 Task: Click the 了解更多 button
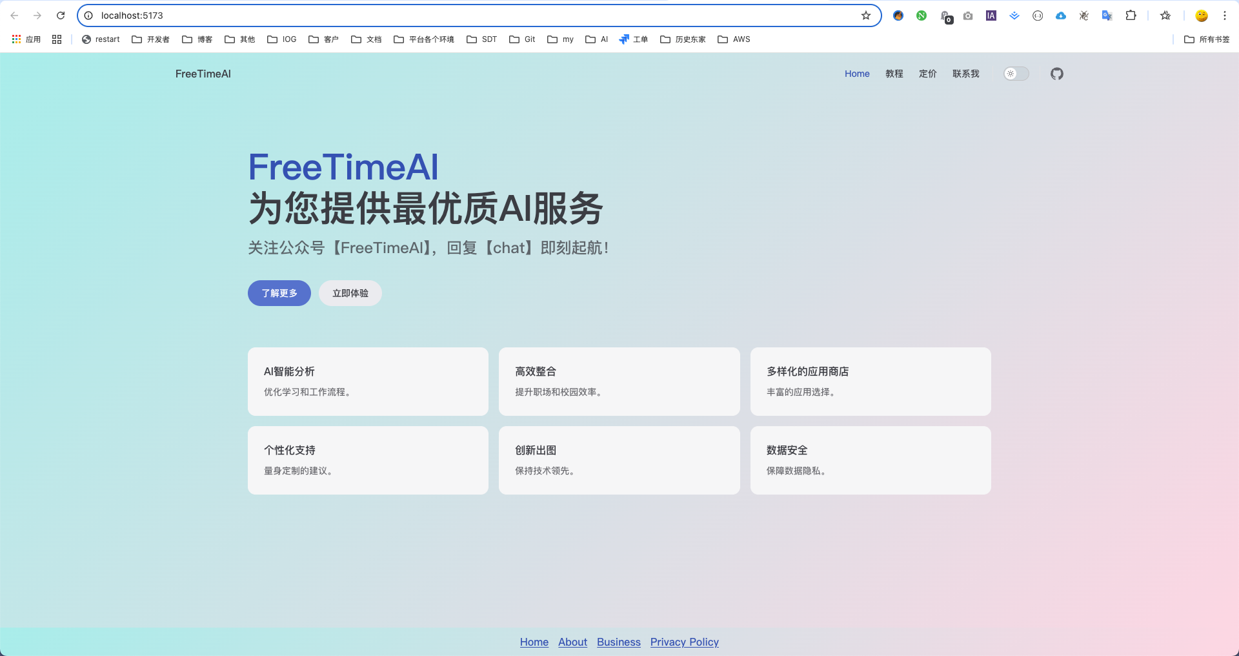[279, 293]
